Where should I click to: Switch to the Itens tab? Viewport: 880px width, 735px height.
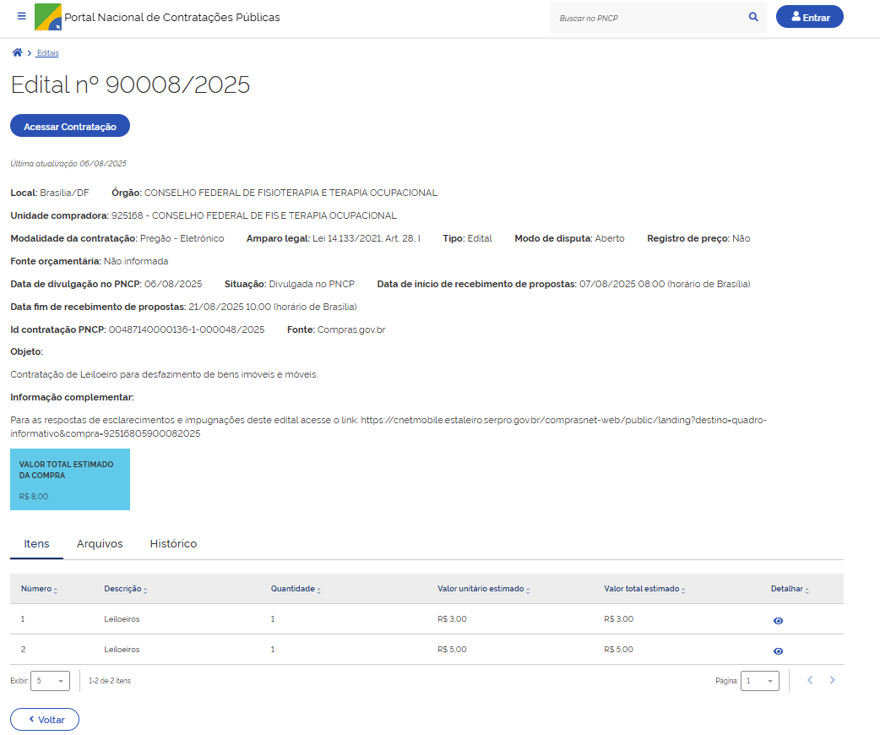(36, 543)
